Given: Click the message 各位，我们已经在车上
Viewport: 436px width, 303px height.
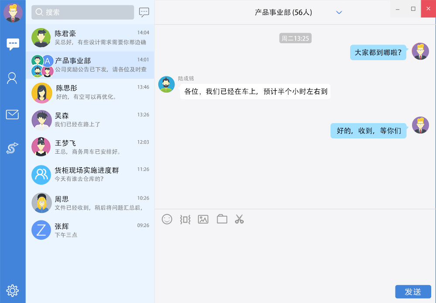Looking at the screenshot, I should [255, 91].
